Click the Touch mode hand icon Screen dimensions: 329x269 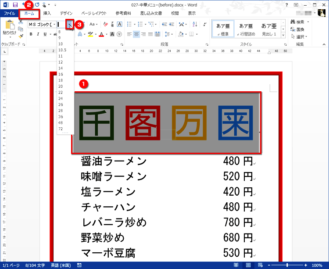click(44, 5)
